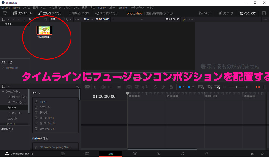Open the Marker color dropdown arrow
The image size is (269, 157).
(193, 87)
